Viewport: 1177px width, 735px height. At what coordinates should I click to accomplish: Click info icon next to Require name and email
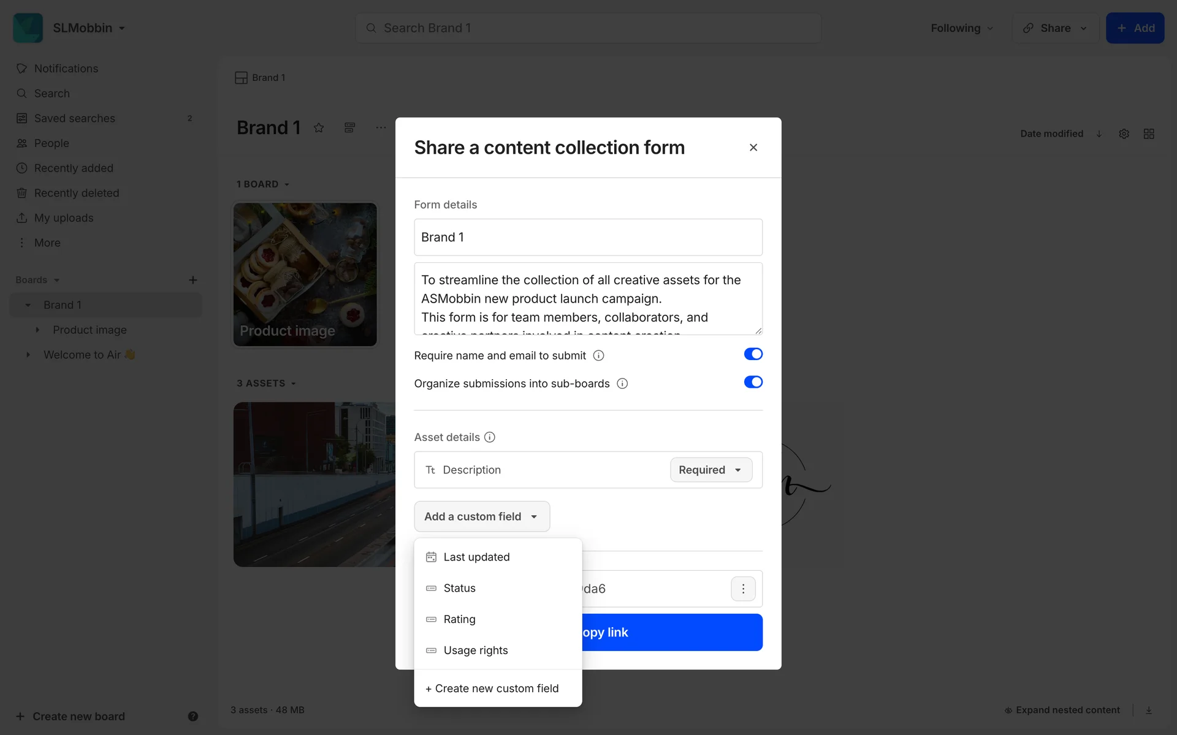[x=599, y=356]
